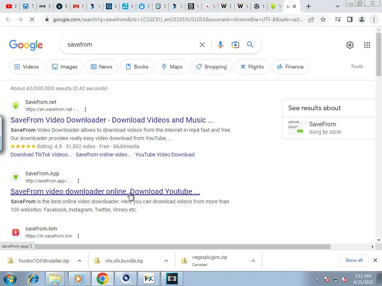Click the savefrom.kim site name
The height and width of the screenshot is (286, 382).
pos(41,229)
